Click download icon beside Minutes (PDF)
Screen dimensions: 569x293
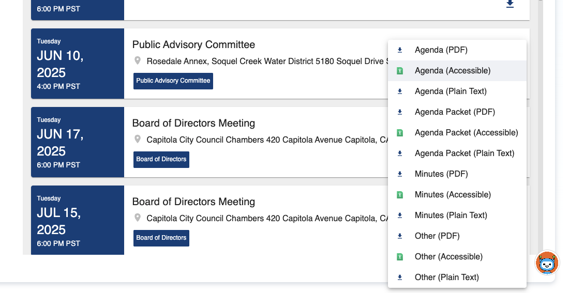pos(400,174)
